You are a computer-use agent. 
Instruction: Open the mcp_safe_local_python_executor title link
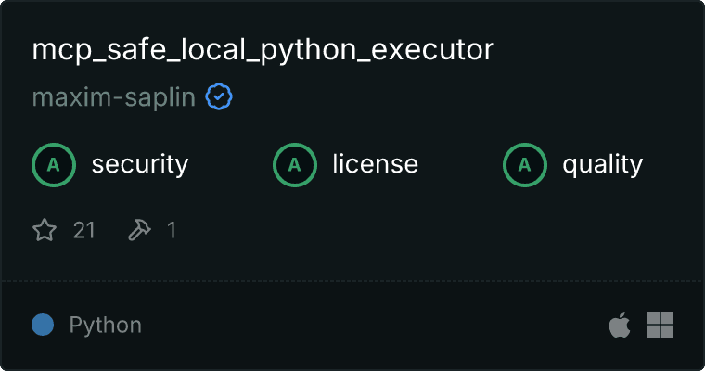click(x=263, y=50)
